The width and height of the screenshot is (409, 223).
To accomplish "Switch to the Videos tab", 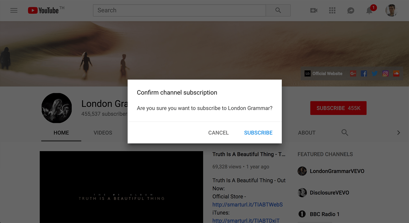I will 103,133.
